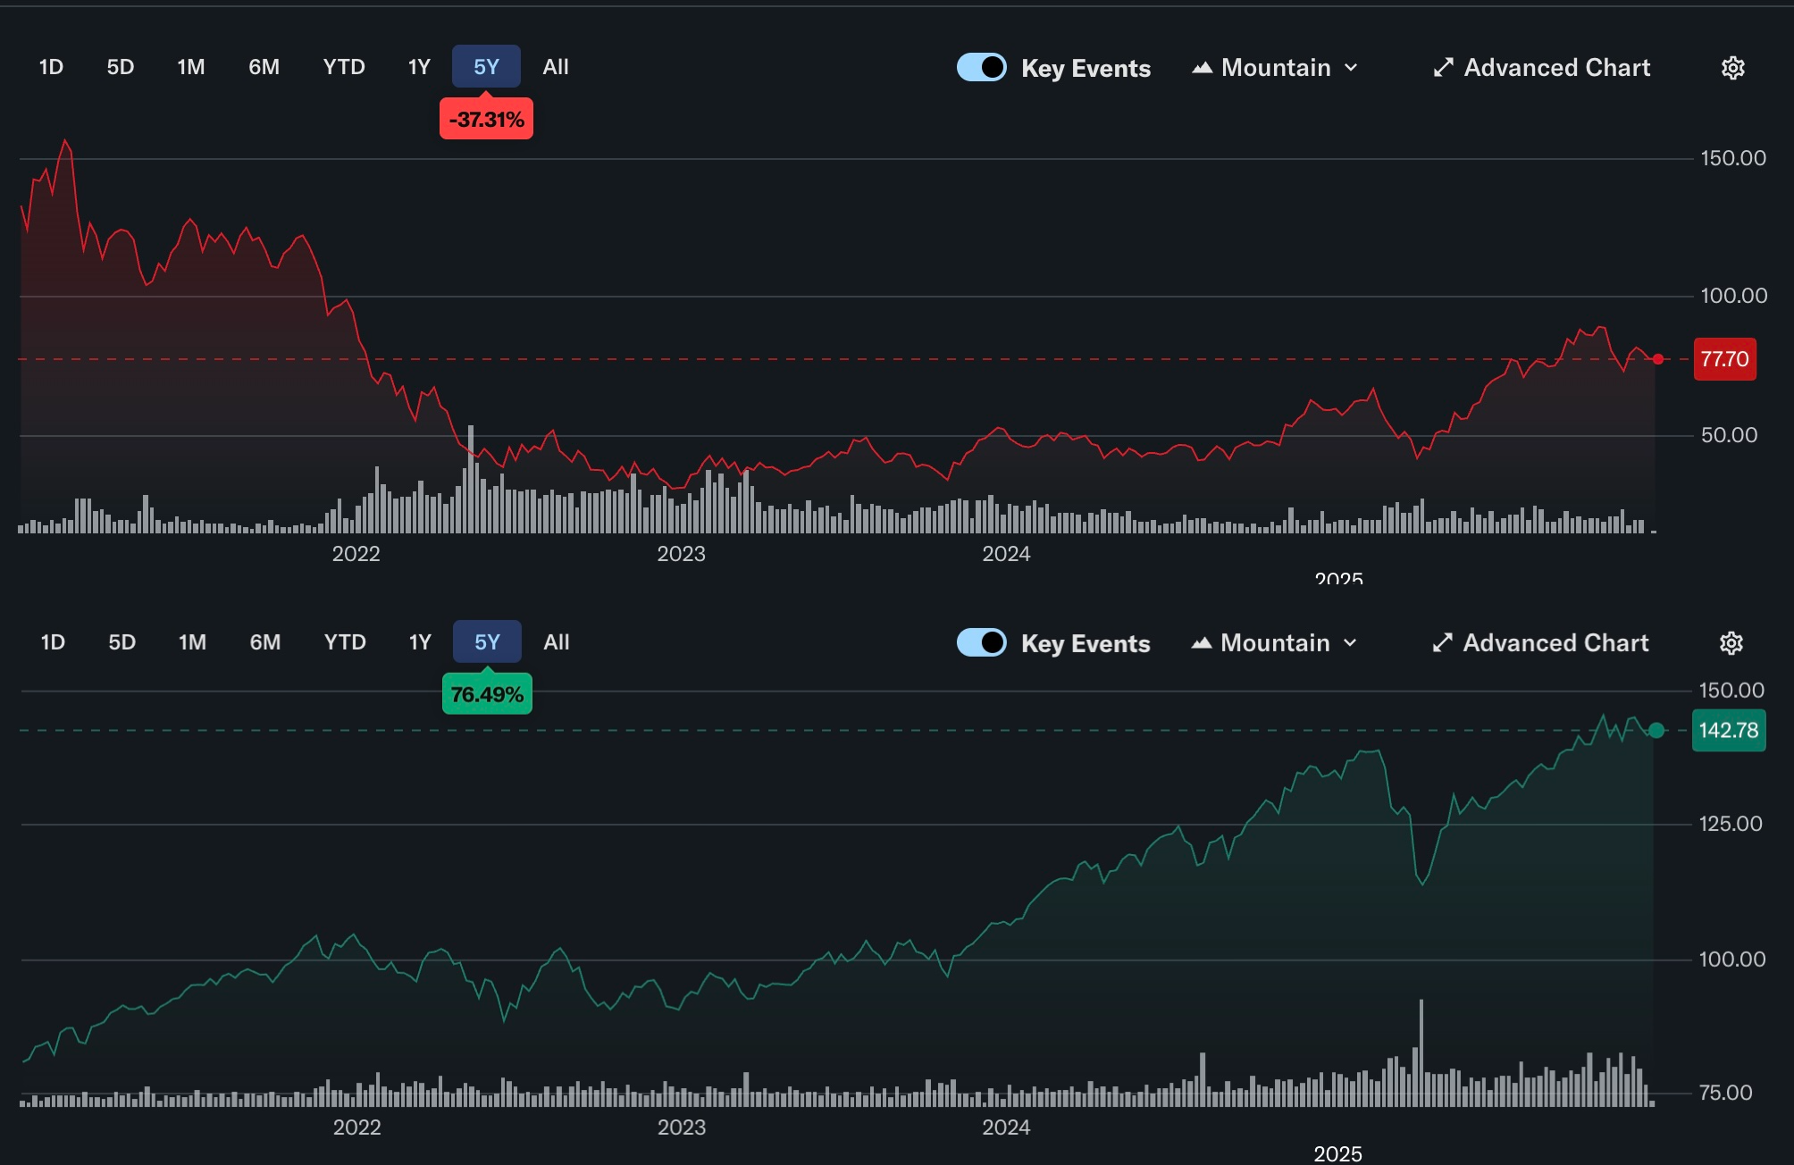Screen dimensions: 1794x1165
Task: Select YTD range tab on bottom chart
Action: click(345, 642)
